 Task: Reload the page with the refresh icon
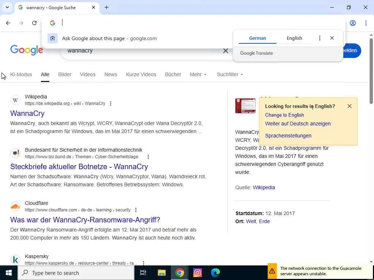tap(34, 23)
